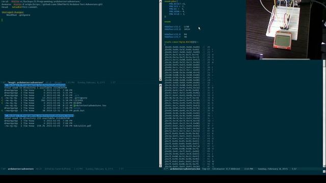Open ardoinotextadventure.ino in the dired listing
Viewport: 326px width, 183px height.
tap(90, 105)
